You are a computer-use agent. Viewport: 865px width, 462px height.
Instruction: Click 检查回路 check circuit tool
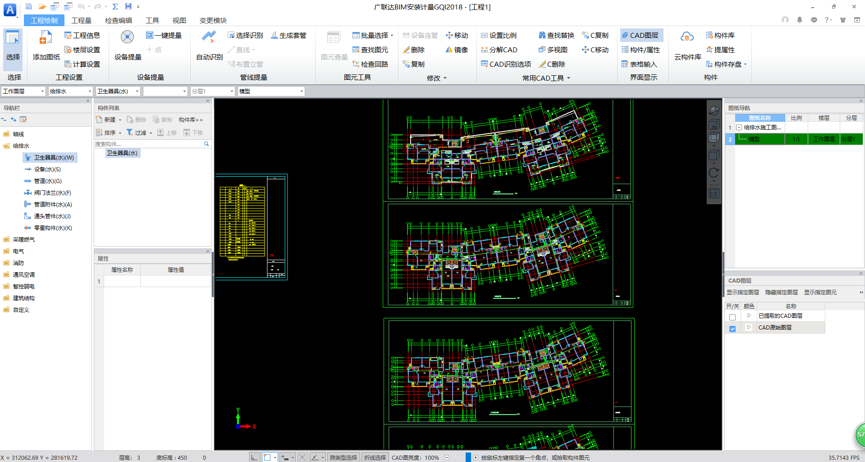[x=370, y=64]
